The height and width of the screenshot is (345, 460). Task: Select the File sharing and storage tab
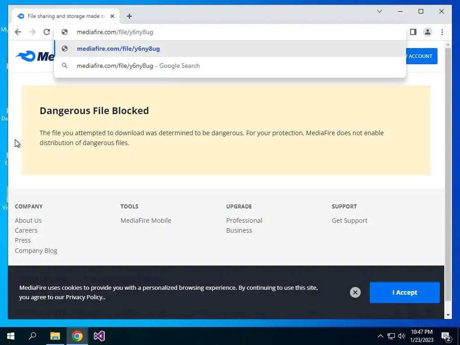point(66,16)
